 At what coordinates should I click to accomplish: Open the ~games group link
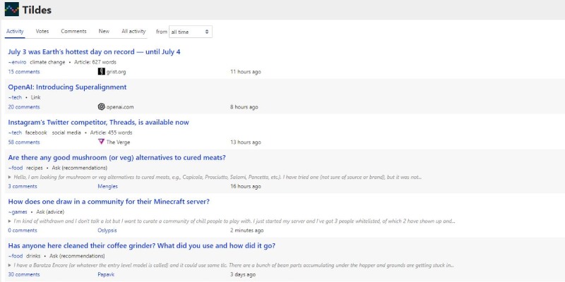18,211
